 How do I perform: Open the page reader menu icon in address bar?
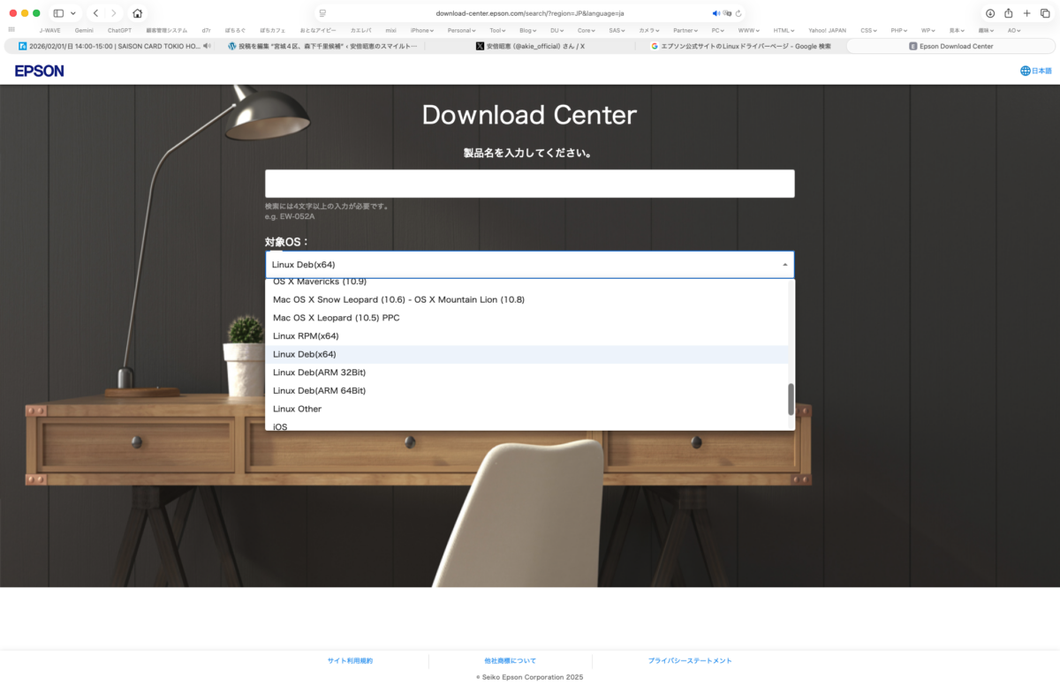point(322,13)
